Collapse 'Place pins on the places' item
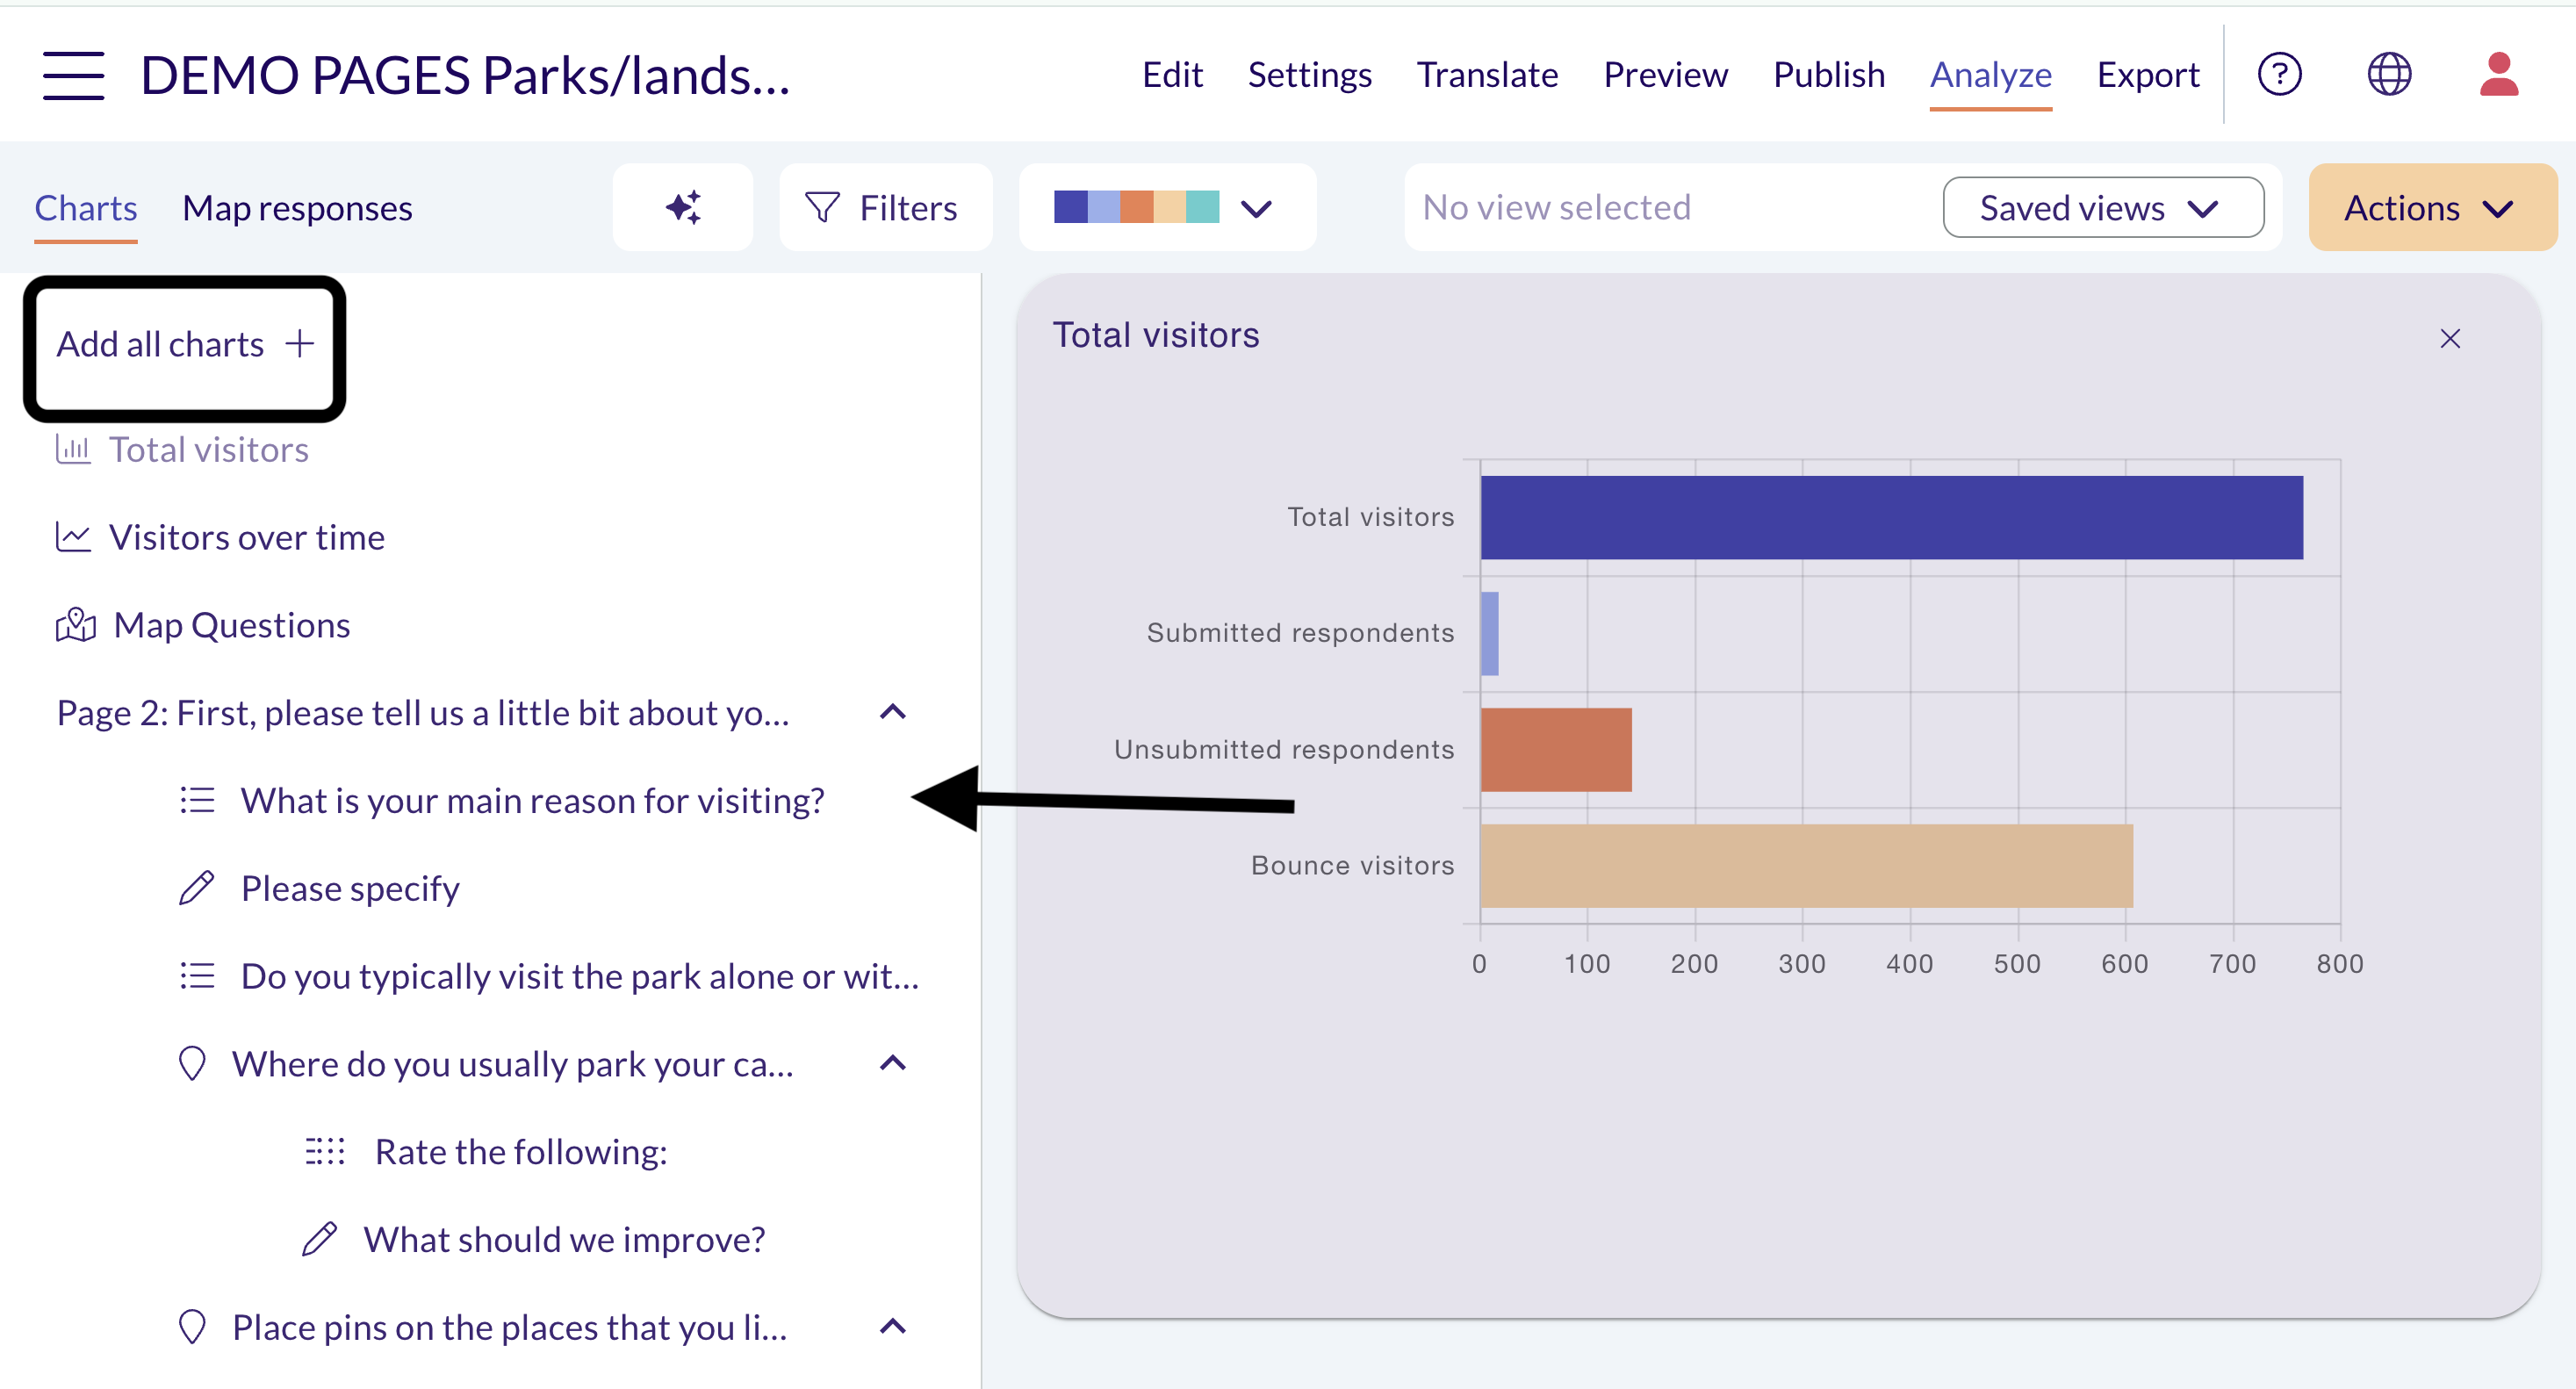 pyautogui.click(x=893, y=1327)
